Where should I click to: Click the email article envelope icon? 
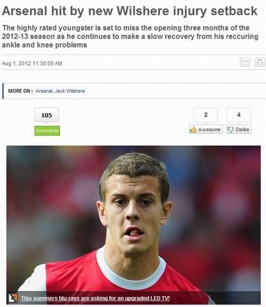245,62
